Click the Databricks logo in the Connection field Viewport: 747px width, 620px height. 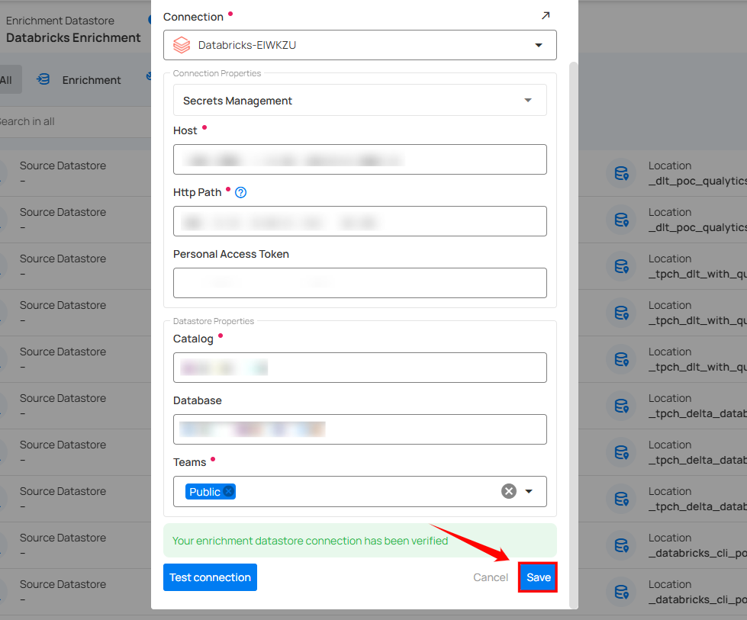(x=182, y=45)
